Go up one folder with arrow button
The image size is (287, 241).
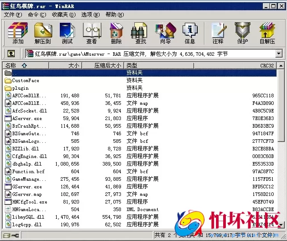pyautogui.click(x=11, y=54)
